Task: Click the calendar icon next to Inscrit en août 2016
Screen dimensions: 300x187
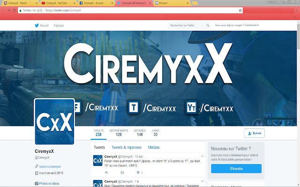Action: 37,173
